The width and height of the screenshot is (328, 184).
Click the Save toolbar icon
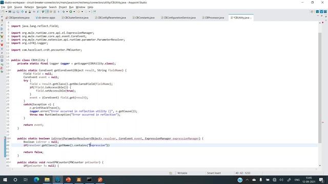tap(14, 12)
